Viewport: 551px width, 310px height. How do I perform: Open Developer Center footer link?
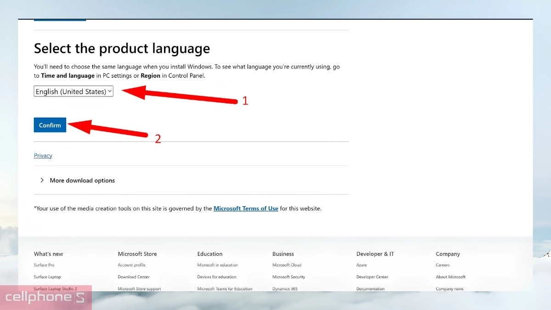pyautogui.click(x=372, y=277)
